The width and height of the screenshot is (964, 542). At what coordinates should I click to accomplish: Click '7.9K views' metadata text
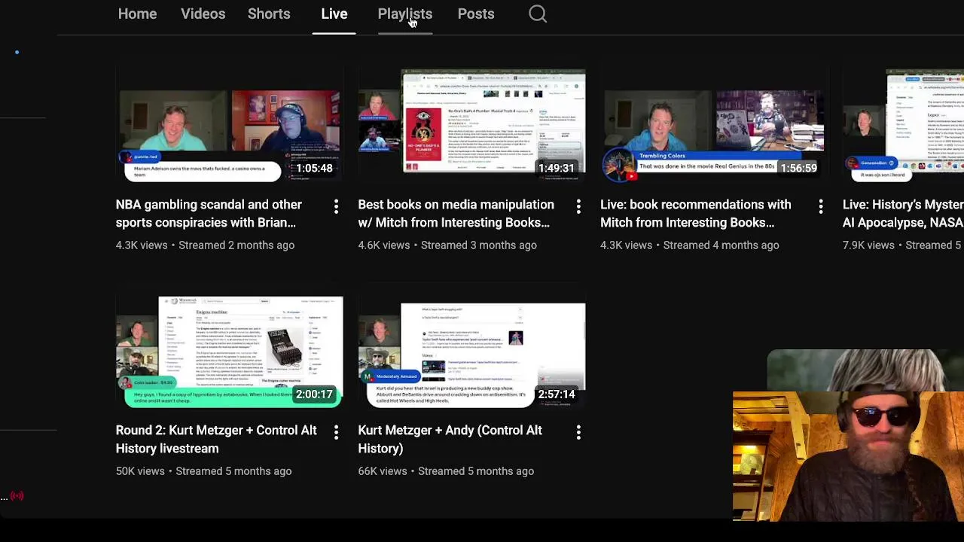click(x=868, y=245)
